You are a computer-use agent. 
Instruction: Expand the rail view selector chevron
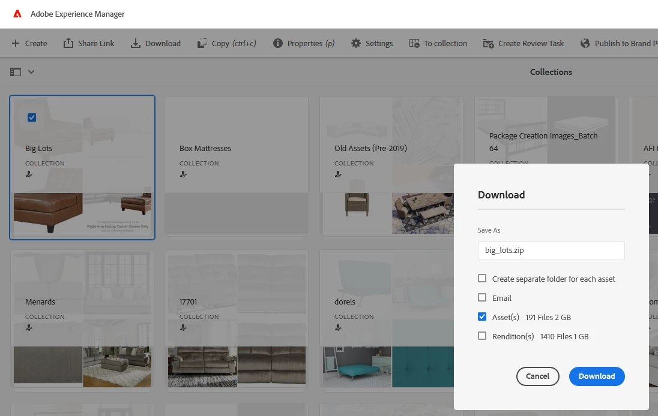tap(31, 72)
